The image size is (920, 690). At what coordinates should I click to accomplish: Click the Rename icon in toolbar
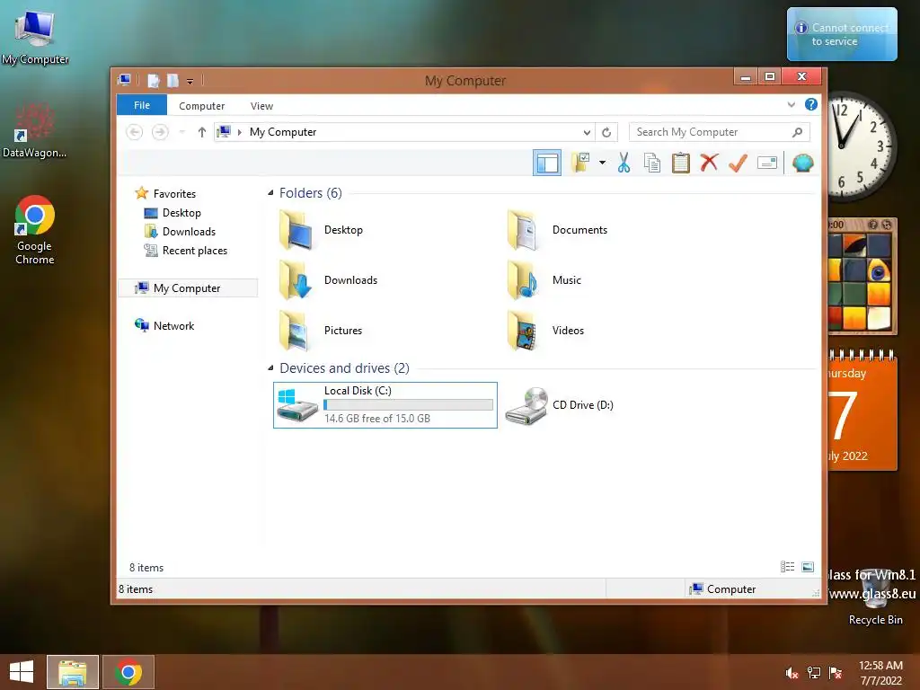767,163
